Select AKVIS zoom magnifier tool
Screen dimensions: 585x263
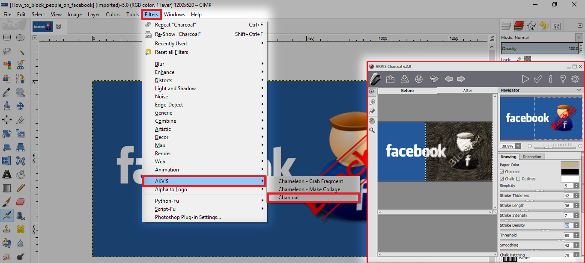point(372,130)
